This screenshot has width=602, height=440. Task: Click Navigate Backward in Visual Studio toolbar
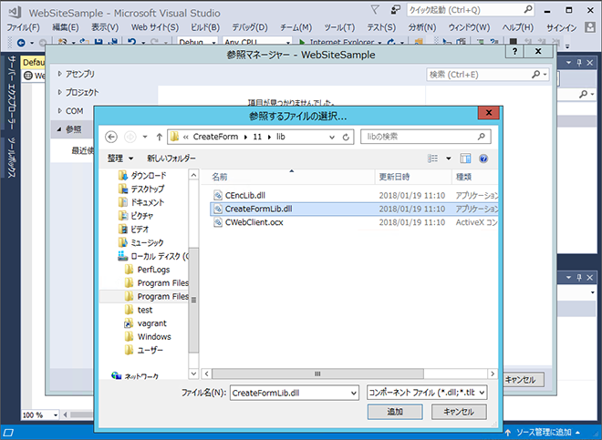coord(21,43)
